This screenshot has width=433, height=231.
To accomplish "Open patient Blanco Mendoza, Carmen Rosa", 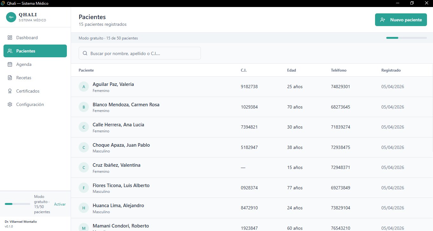I will (x=126, y=105).
